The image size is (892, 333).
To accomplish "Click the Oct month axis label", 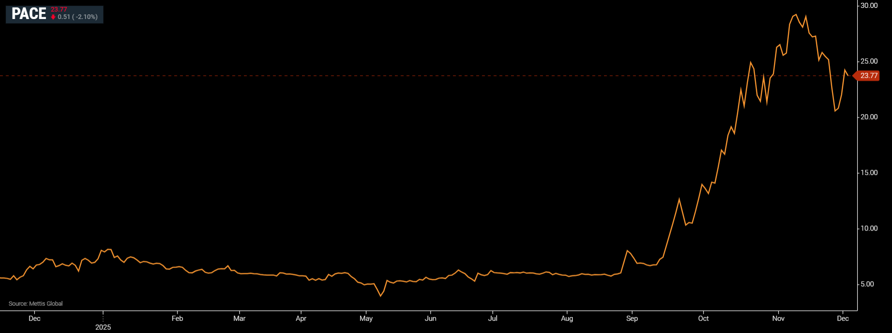I will point(703,319).
